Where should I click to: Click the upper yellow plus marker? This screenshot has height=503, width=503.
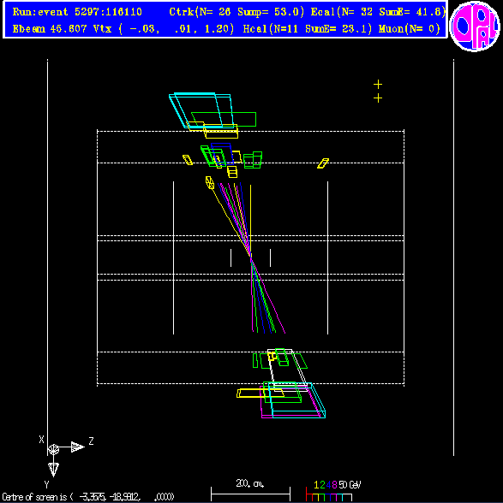378,85
